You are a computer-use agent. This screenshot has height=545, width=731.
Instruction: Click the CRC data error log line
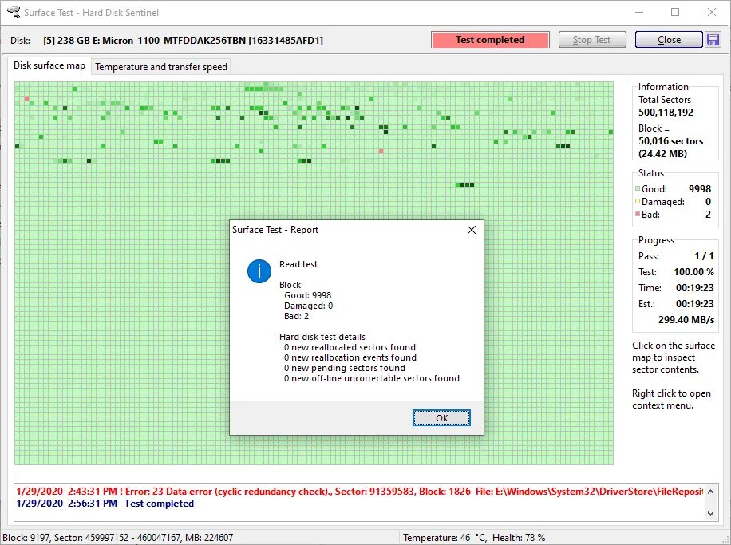(359, 491)
